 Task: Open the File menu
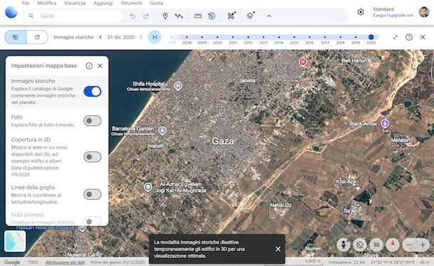[x=26, y=3]
